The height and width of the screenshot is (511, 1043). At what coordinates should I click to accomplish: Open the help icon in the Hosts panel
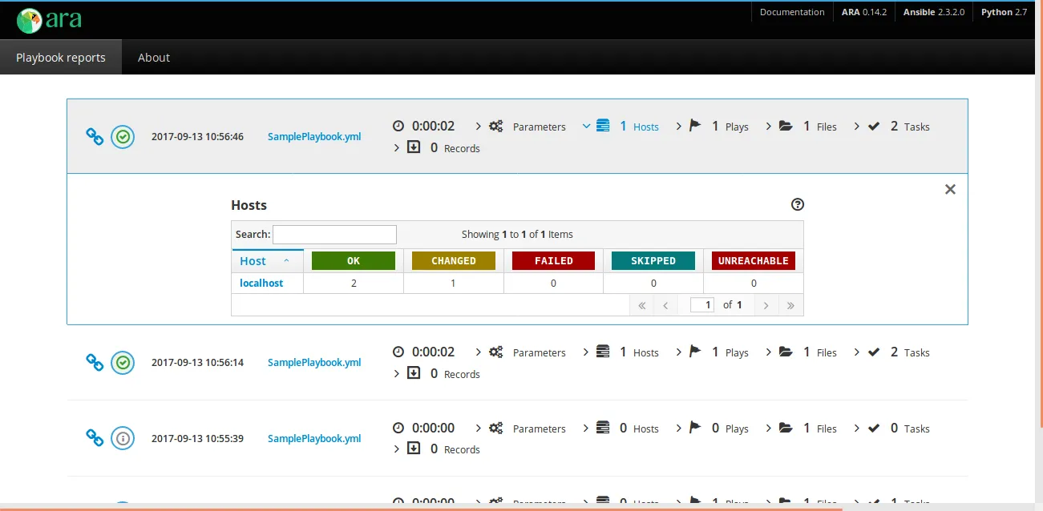[x=797, y=204]
